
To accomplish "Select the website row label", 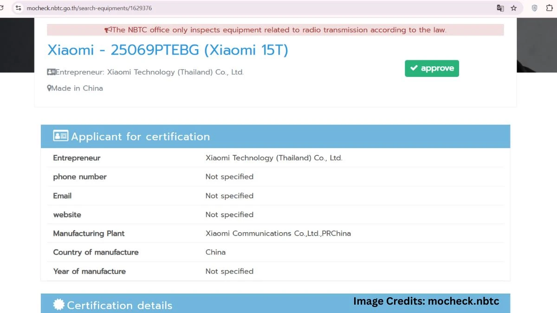I will 67,215.
